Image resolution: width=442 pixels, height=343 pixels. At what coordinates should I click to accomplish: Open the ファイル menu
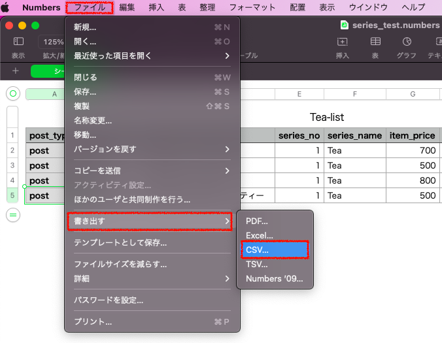click(x=90, y=7)
